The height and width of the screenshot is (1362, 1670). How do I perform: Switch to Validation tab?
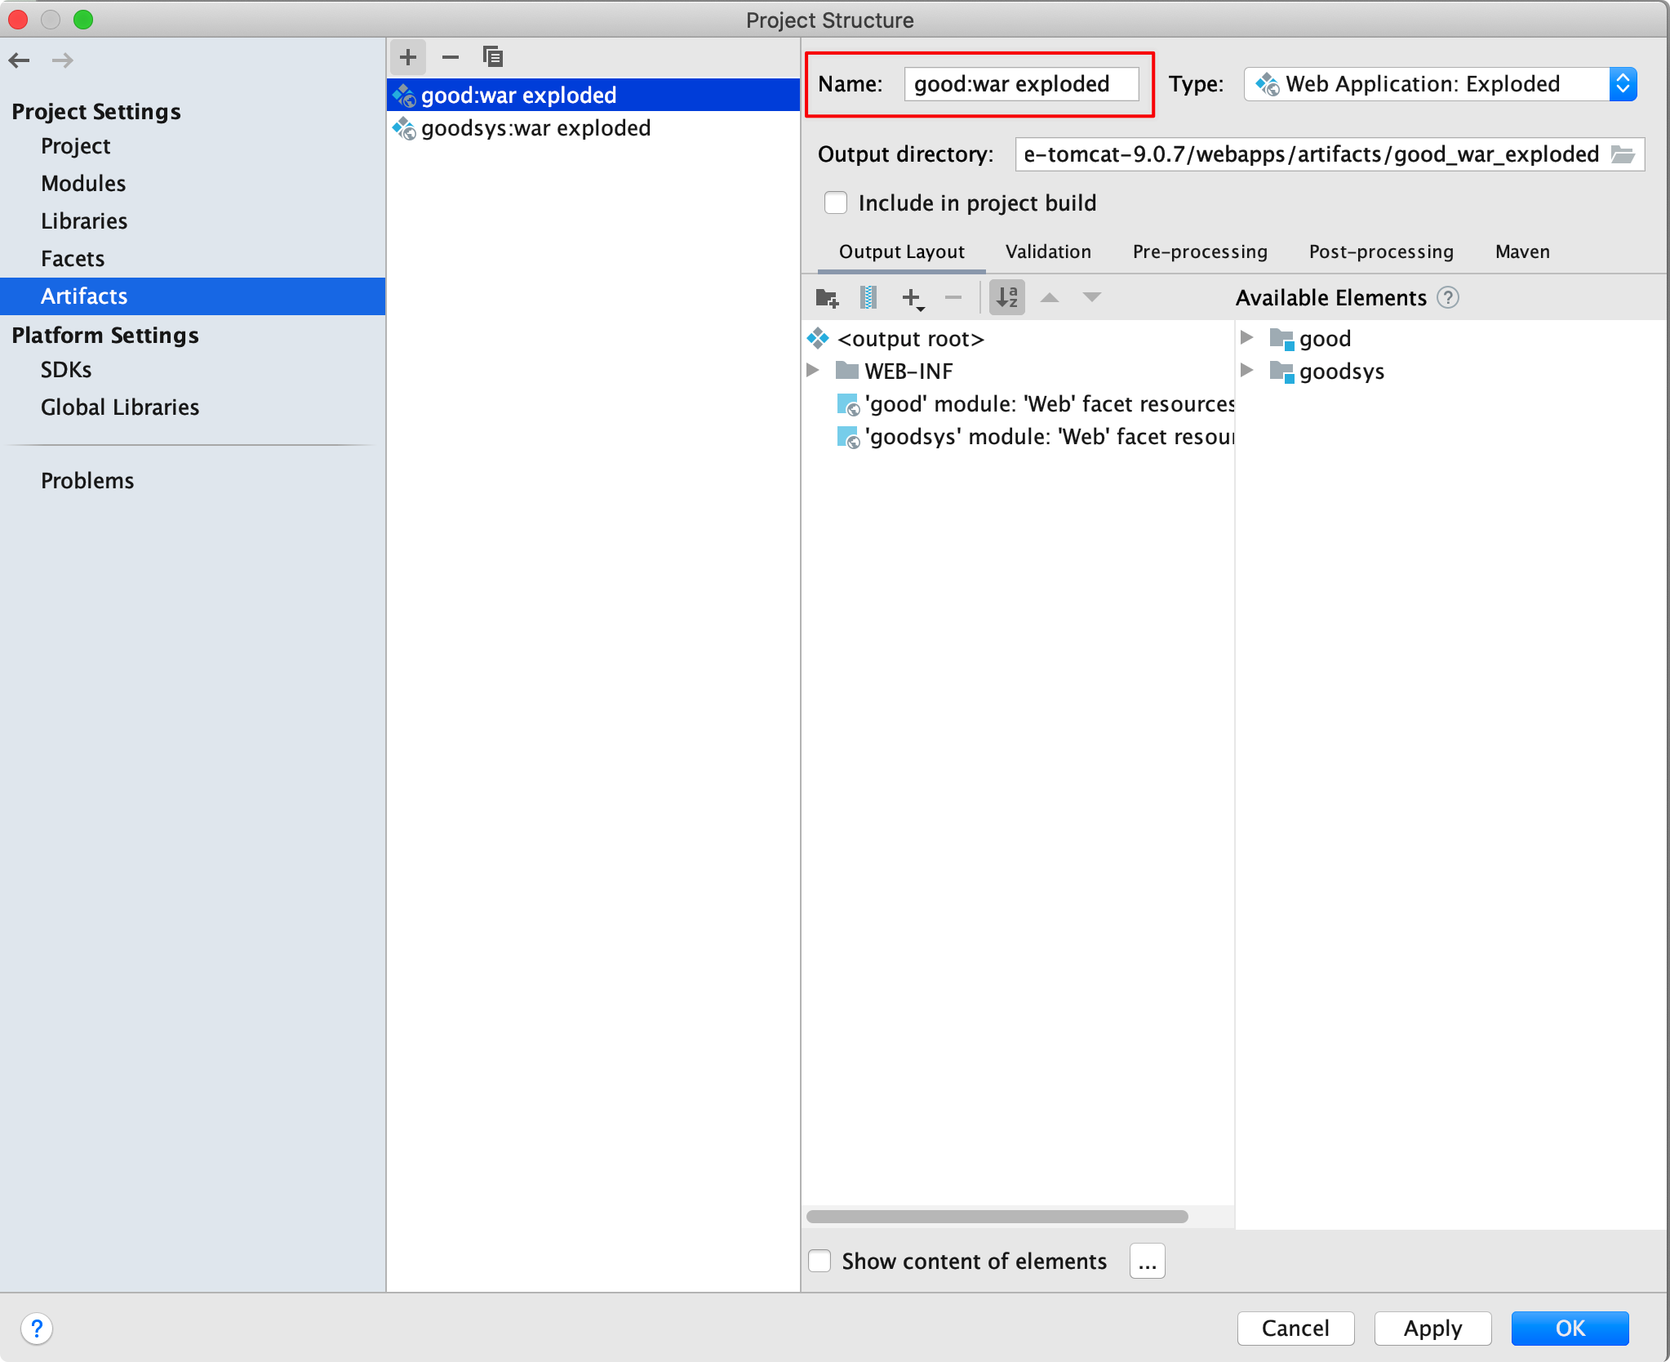pos(1048,252)
